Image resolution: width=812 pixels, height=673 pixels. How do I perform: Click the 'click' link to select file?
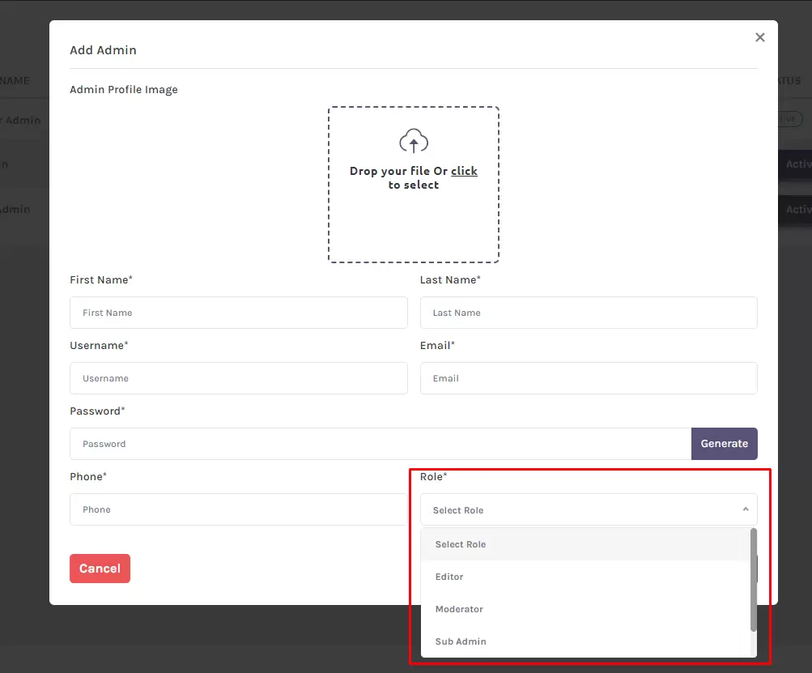[464, 171]
